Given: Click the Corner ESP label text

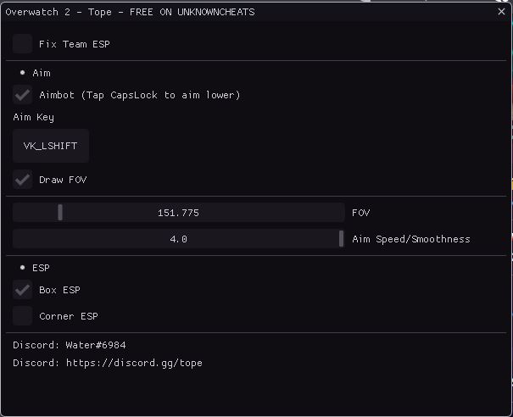Looking at the screenshot, I should 69,316.
